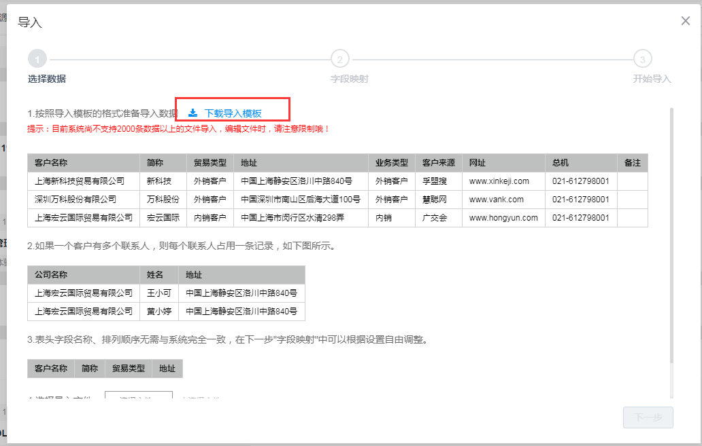Viewport: 702px width, 446px height.
Task: Select the 选择数据 step label
Action: (x=47, y=79)
